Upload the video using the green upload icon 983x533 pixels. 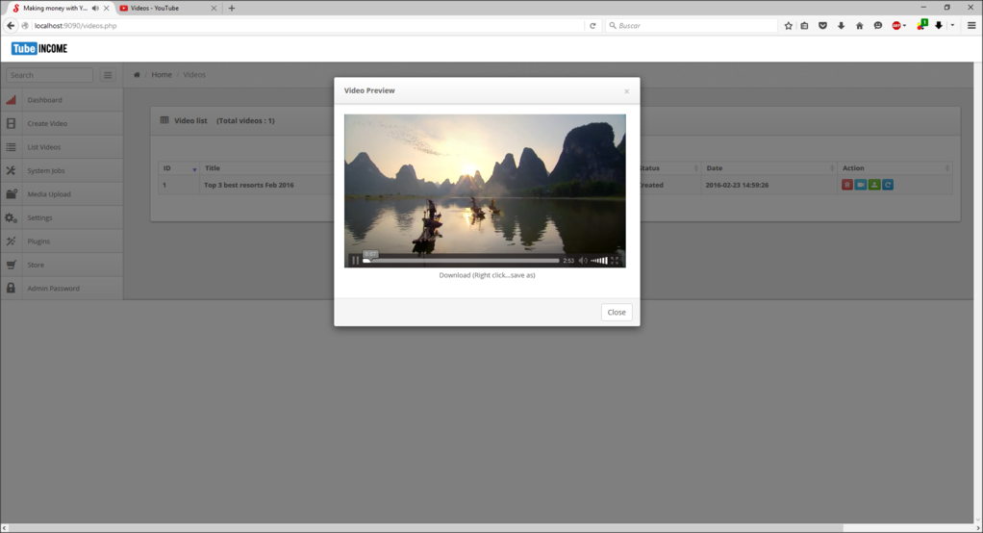(x=874, y=185)
